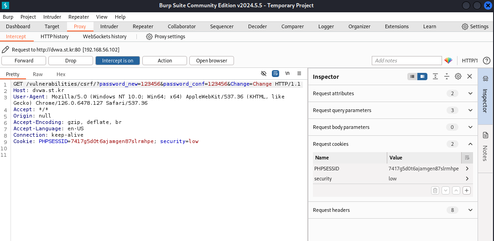
Task: Switch to the Decoder tab
Action: pyautogui.click(x=257, y=26)
